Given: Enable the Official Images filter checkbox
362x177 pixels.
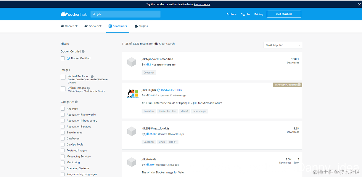Looking at the screenshot, I should (x=63, y=89).
